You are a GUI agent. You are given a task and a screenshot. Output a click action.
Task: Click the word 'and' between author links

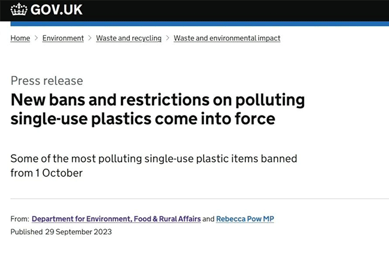coord(208,219)
